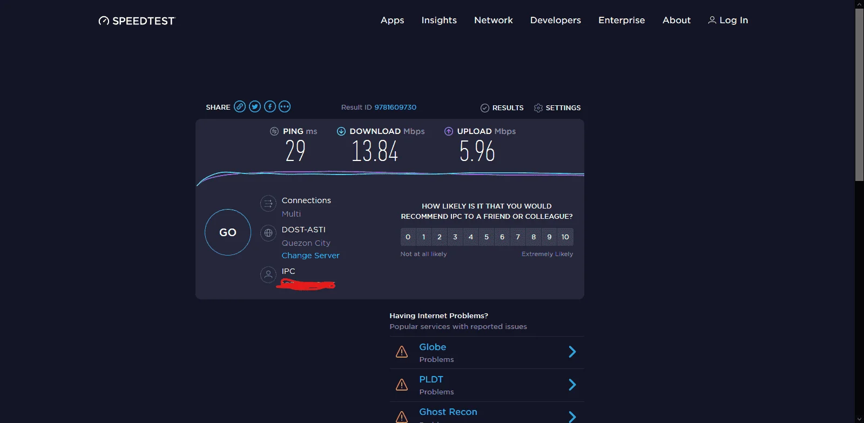
Task: Rate recommendation 9
Action: [549, 237]
